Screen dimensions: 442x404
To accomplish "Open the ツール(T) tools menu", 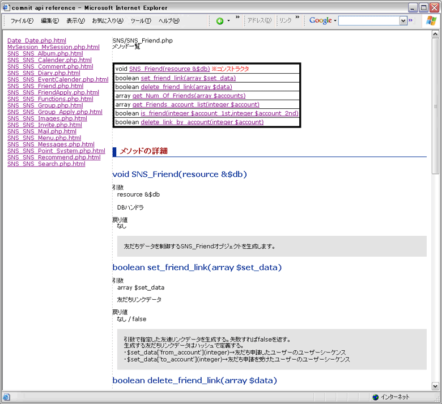I will coord(141,21).
